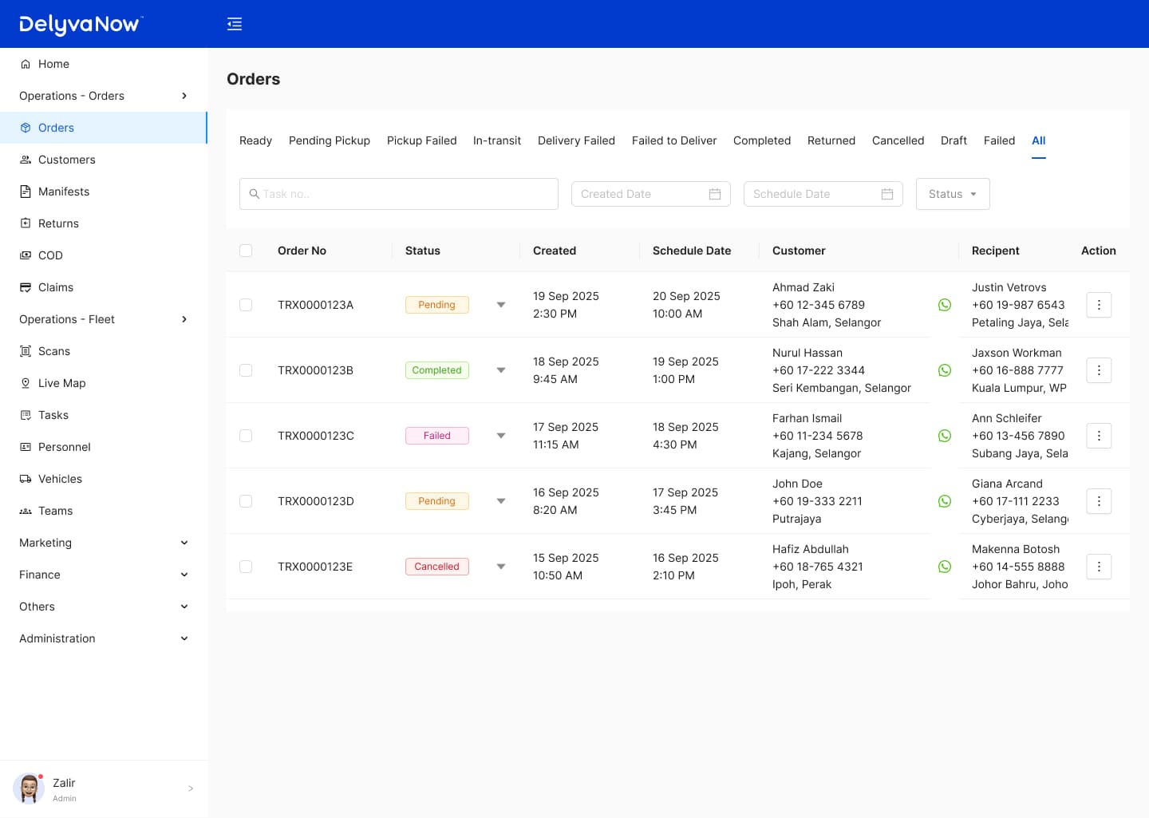Click the Task no. search field
This screenshot has height=818, width=1149.
399,194
